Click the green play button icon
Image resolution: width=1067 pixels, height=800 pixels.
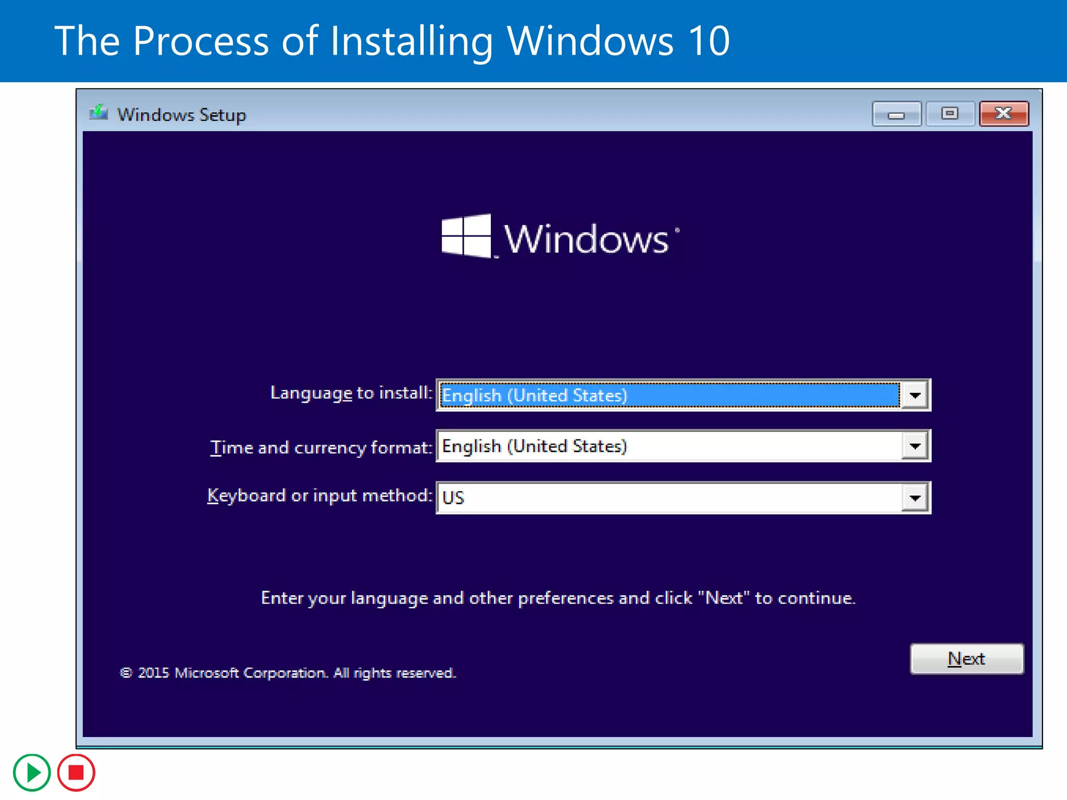coord(32,772)
